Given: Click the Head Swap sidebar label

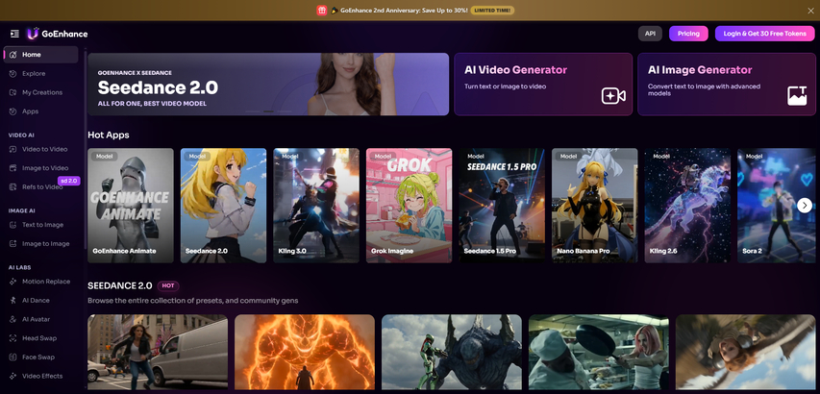Looking at the screenshot, I should coord(39,338).
